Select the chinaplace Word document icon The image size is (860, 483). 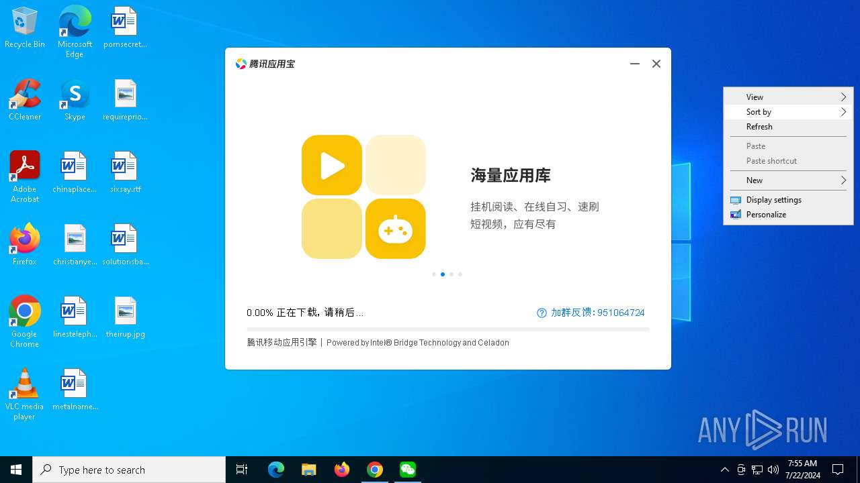click(75, 172)
